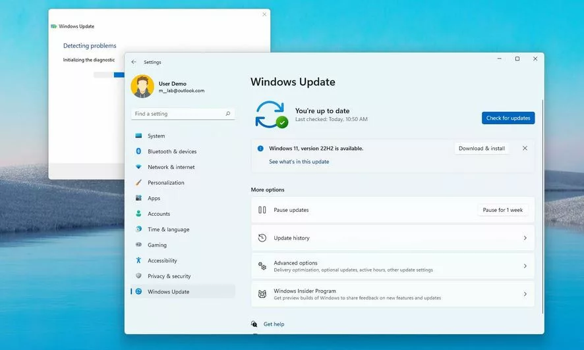The width and height of the screenshot is (584, 350).
Task: Maximize the Settings window
Action: pos(517,59)
